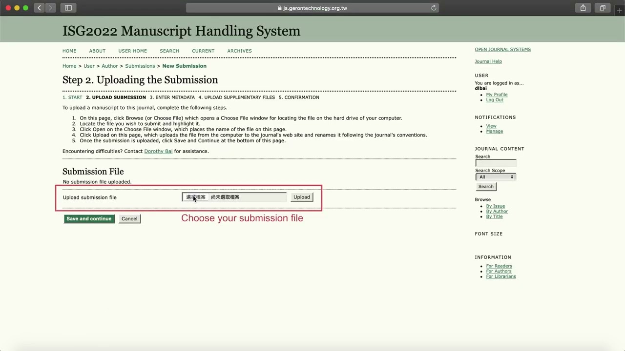The width and height of the screenshot is (625, 351).
Task: Click the 4. UPLOAD SUPPLEMENTARY FILES step label
Action: [x=236, y=97]
